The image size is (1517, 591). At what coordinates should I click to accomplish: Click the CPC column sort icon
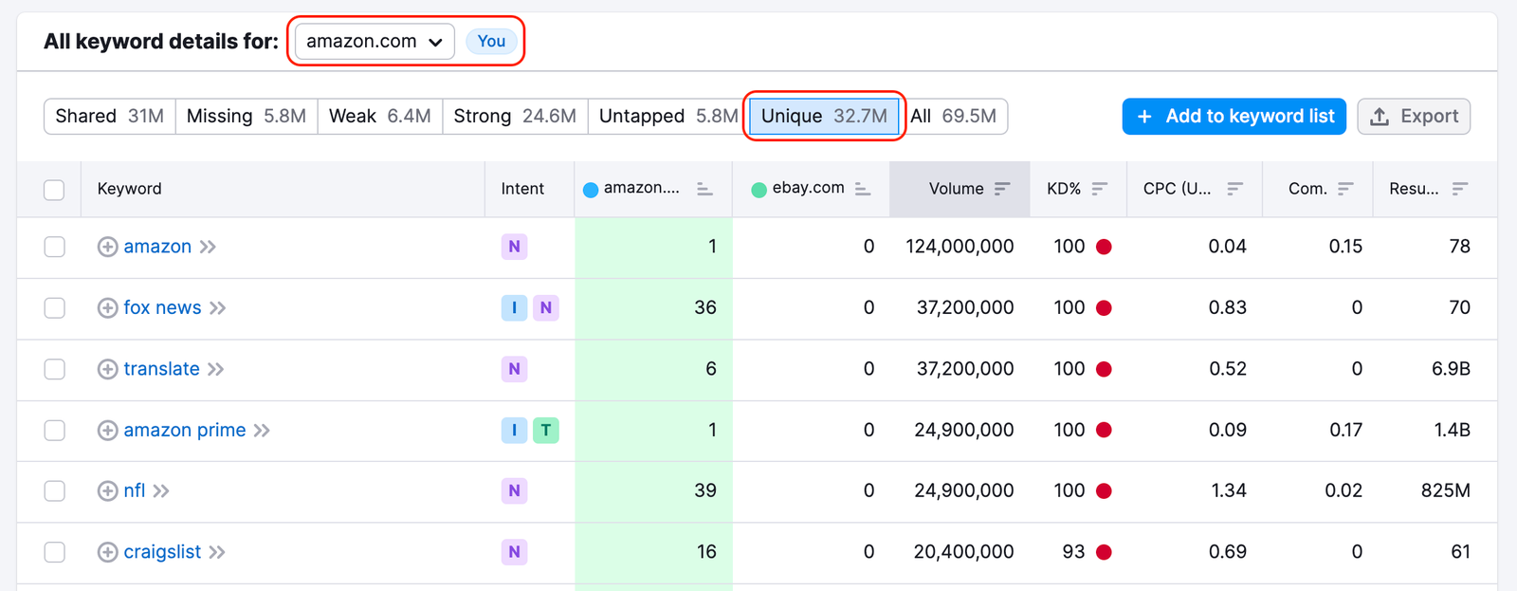point(1234,189)
